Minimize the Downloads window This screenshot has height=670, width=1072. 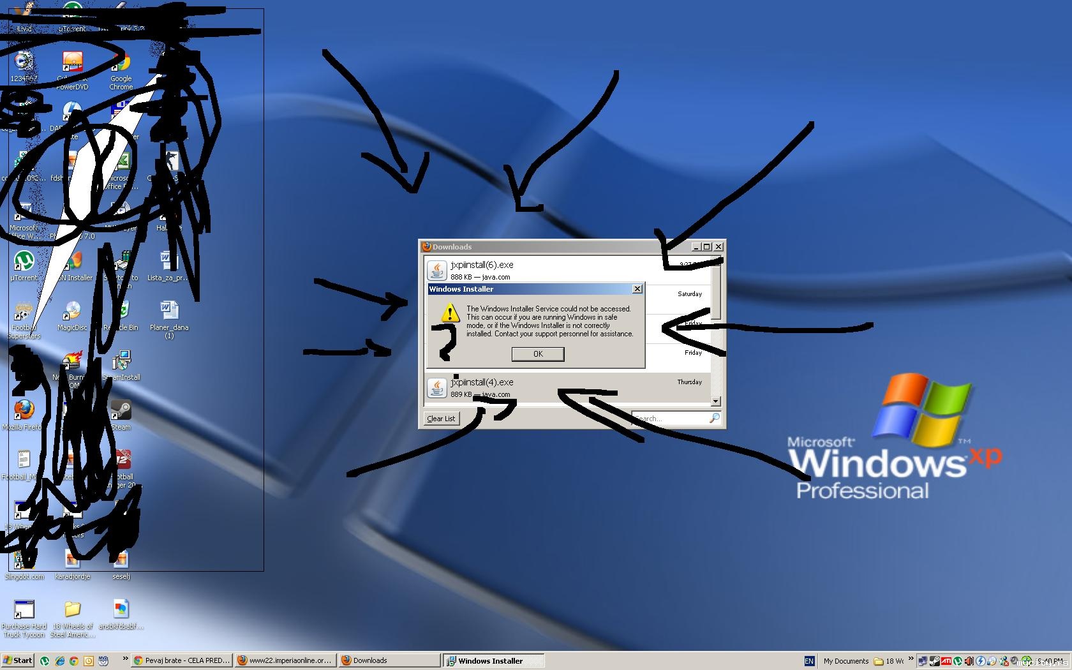point(696,247)
